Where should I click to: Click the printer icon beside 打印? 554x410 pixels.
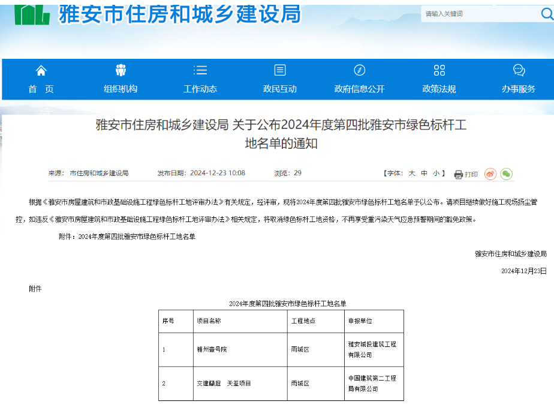coord(459,175)
